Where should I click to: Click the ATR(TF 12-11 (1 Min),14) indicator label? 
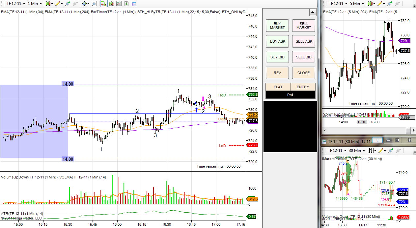(x=22, y=214)
